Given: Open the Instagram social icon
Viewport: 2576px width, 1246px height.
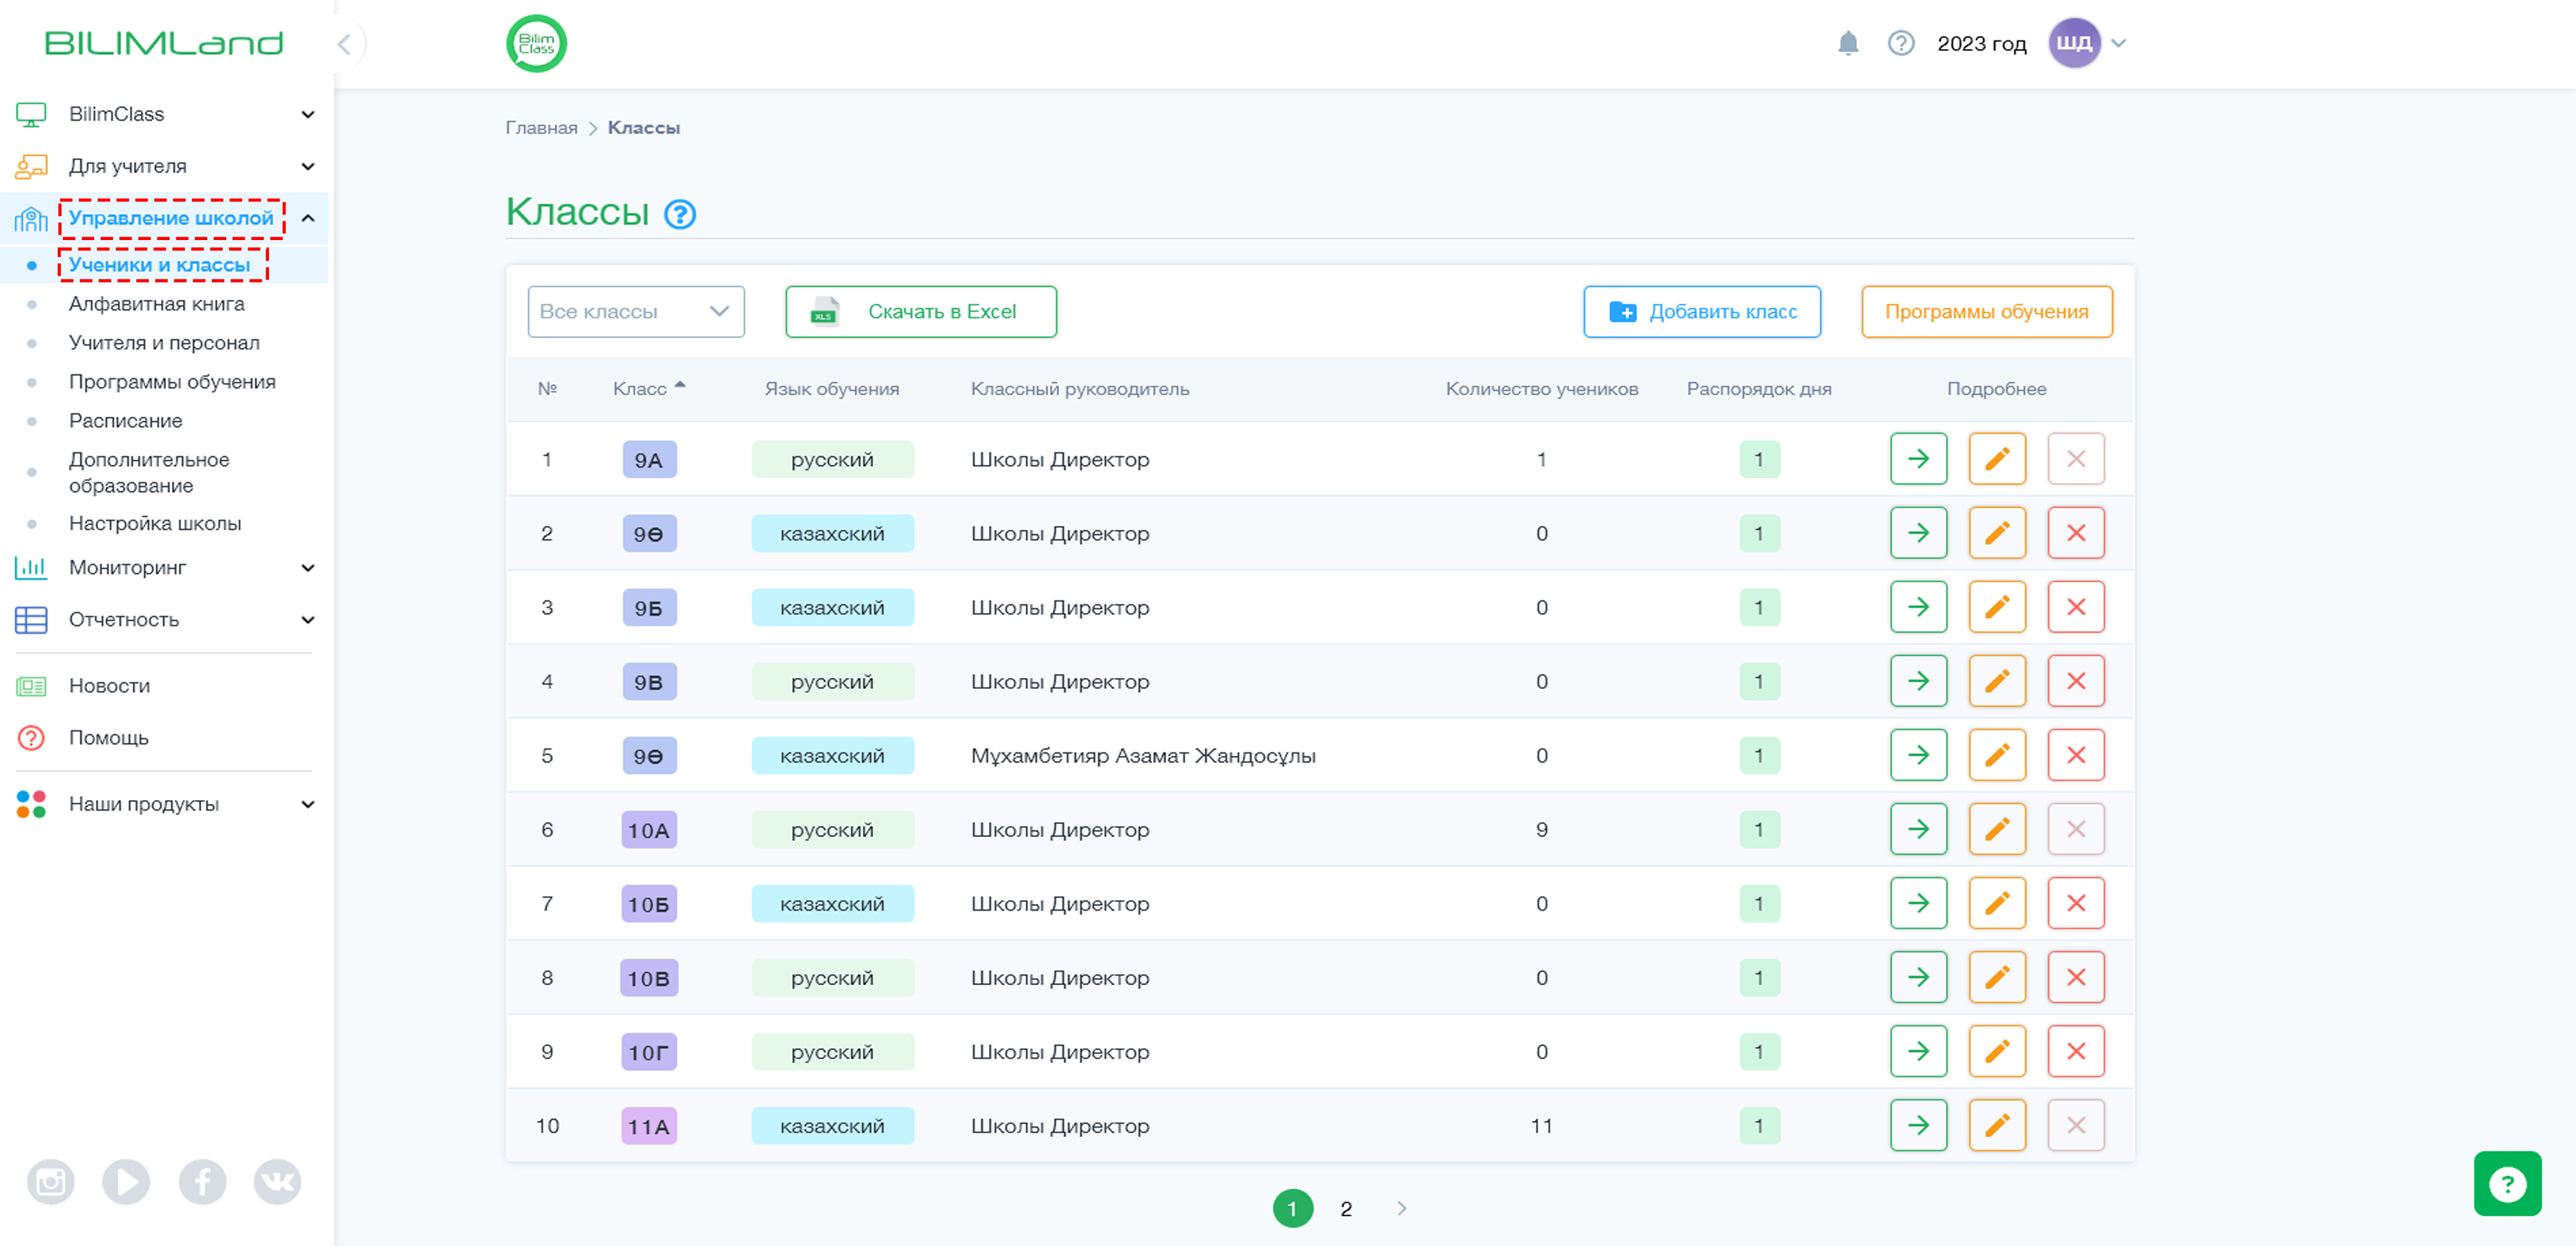Looking at the screenshot, I should coord(51,1182).
